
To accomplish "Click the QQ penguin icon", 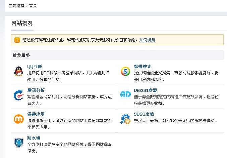I will 18,71.
